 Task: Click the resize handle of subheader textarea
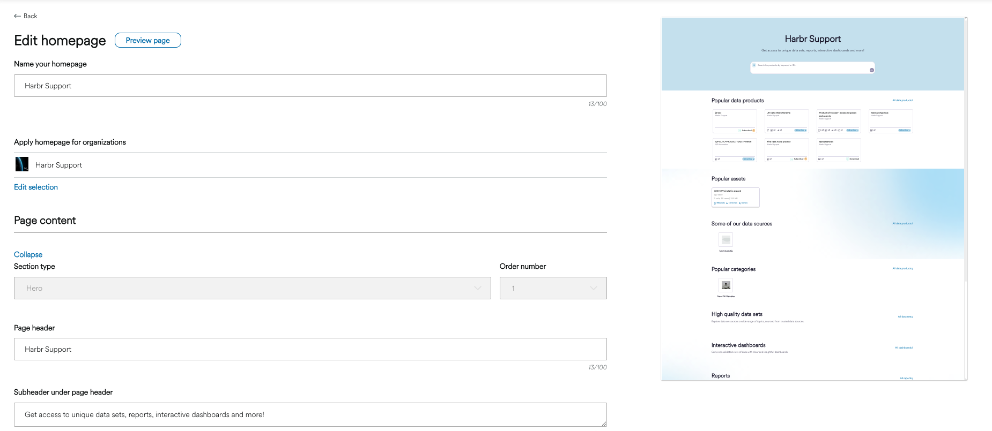click(604, 424)
